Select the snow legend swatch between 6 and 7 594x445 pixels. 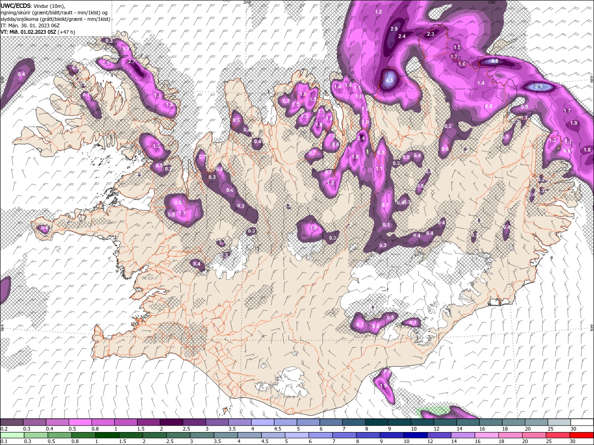[x=331, y=422]
